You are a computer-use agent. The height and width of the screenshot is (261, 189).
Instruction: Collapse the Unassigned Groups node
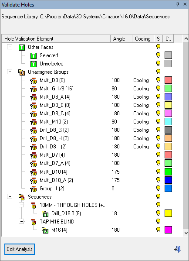(x=10, y=72)
